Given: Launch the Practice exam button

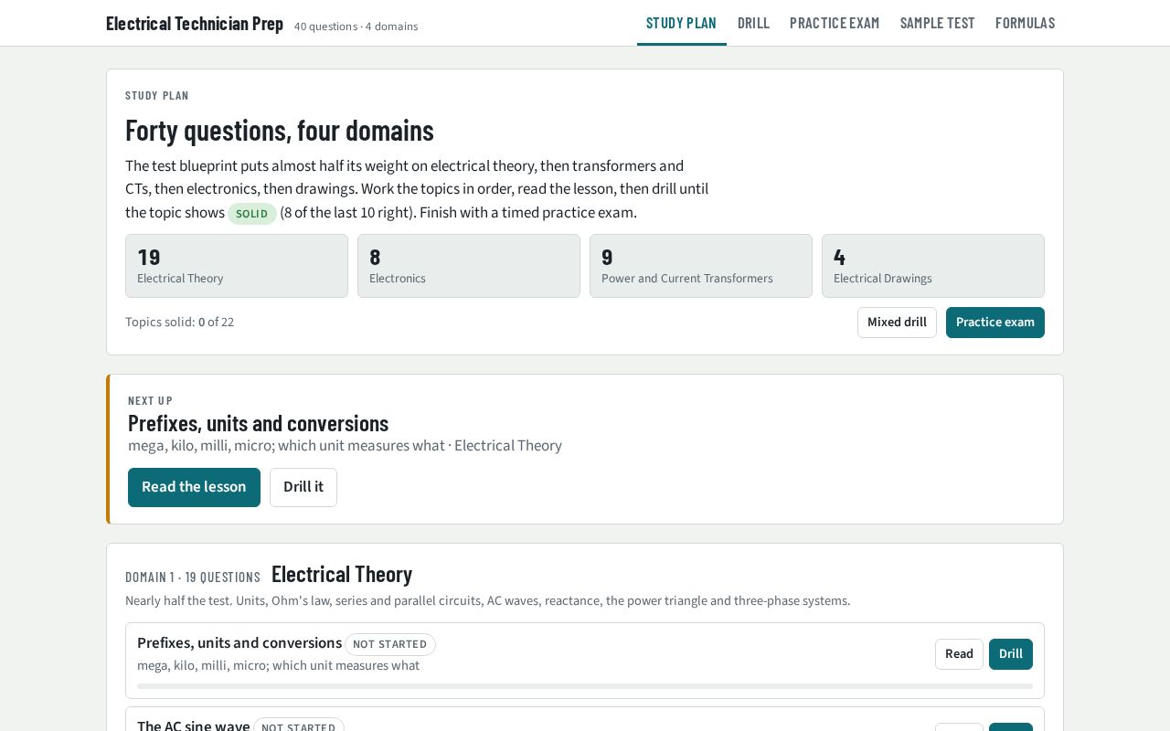Looking at the screenshot, I should 994,323.
